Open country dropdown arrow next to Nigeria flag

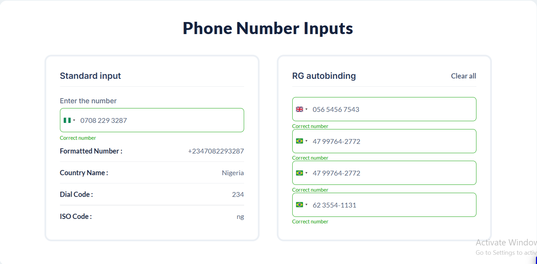coord(74,120)
